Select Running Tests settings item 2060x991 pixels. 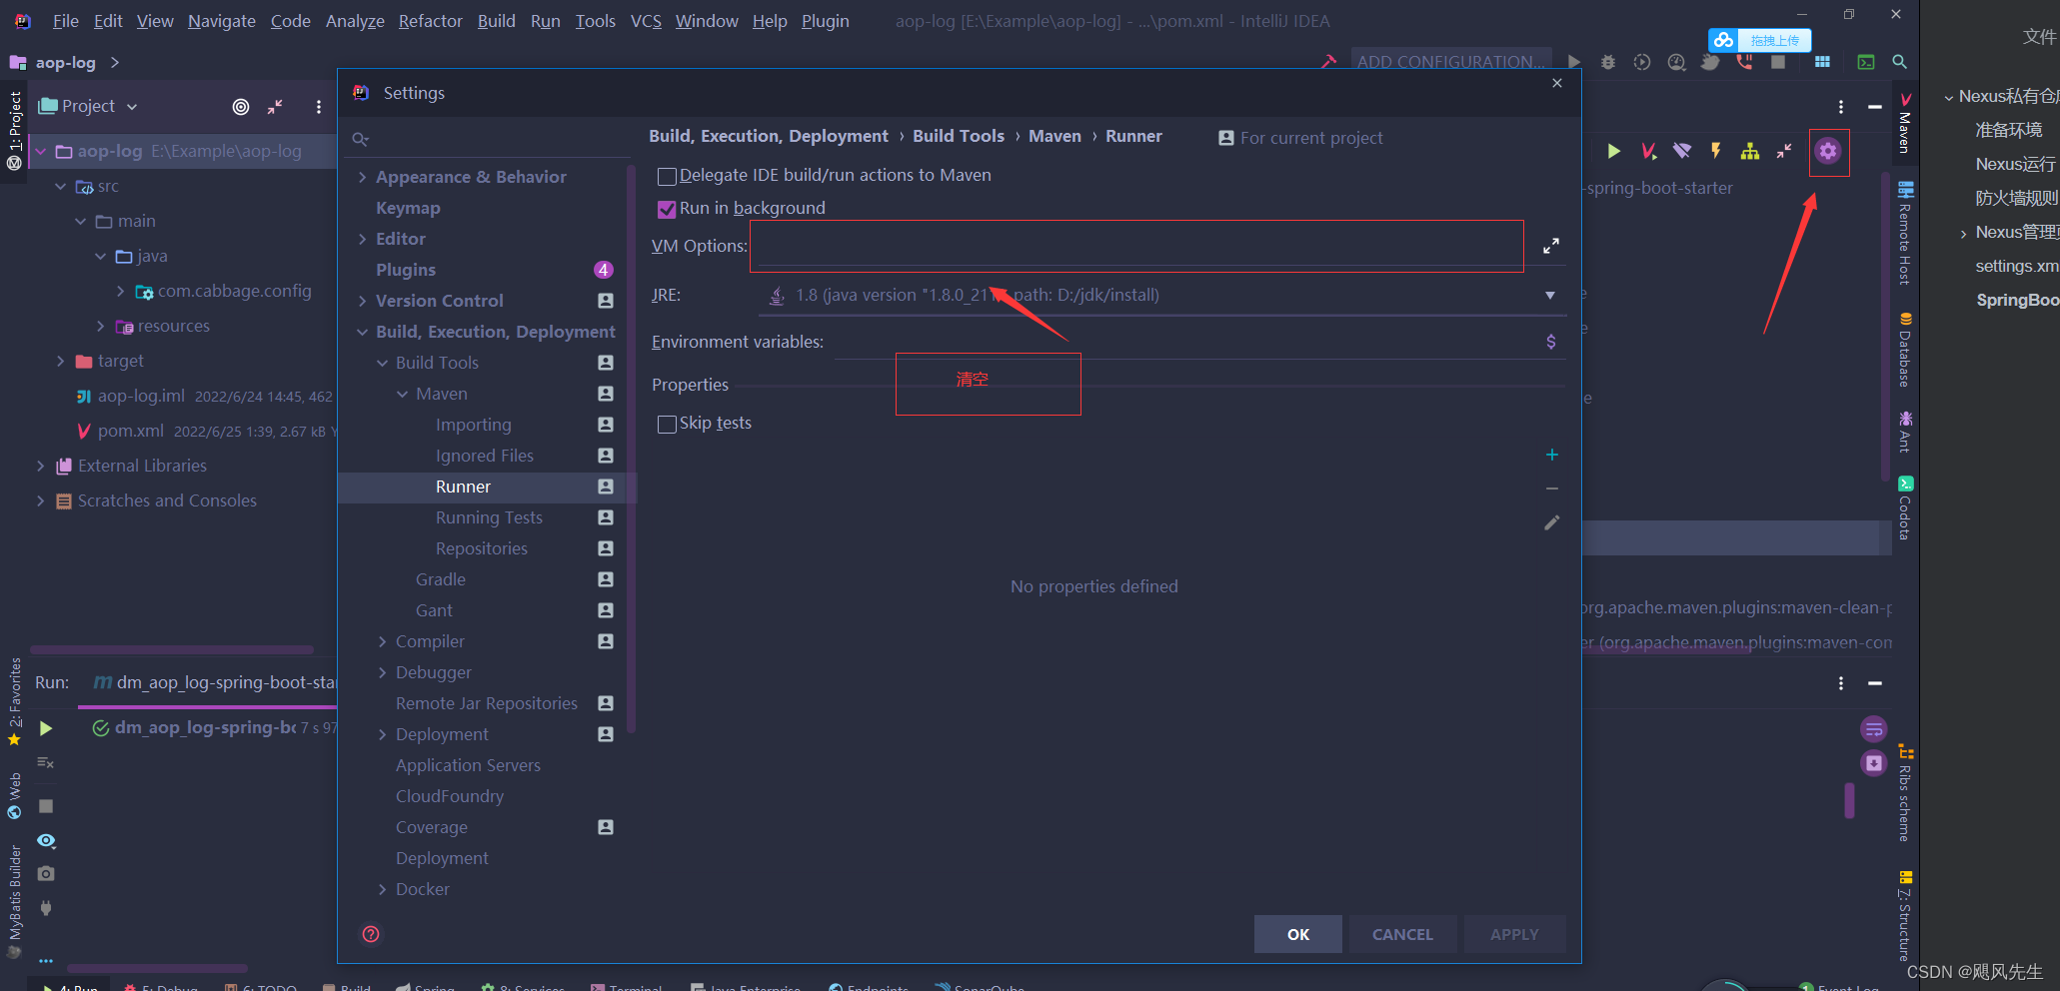(x=489, y=517)
